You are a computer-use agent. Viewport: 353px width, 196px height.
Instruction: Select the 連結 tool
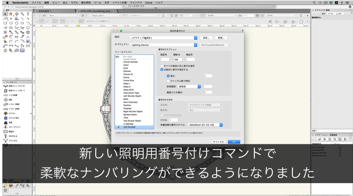(x=8, y=100)
